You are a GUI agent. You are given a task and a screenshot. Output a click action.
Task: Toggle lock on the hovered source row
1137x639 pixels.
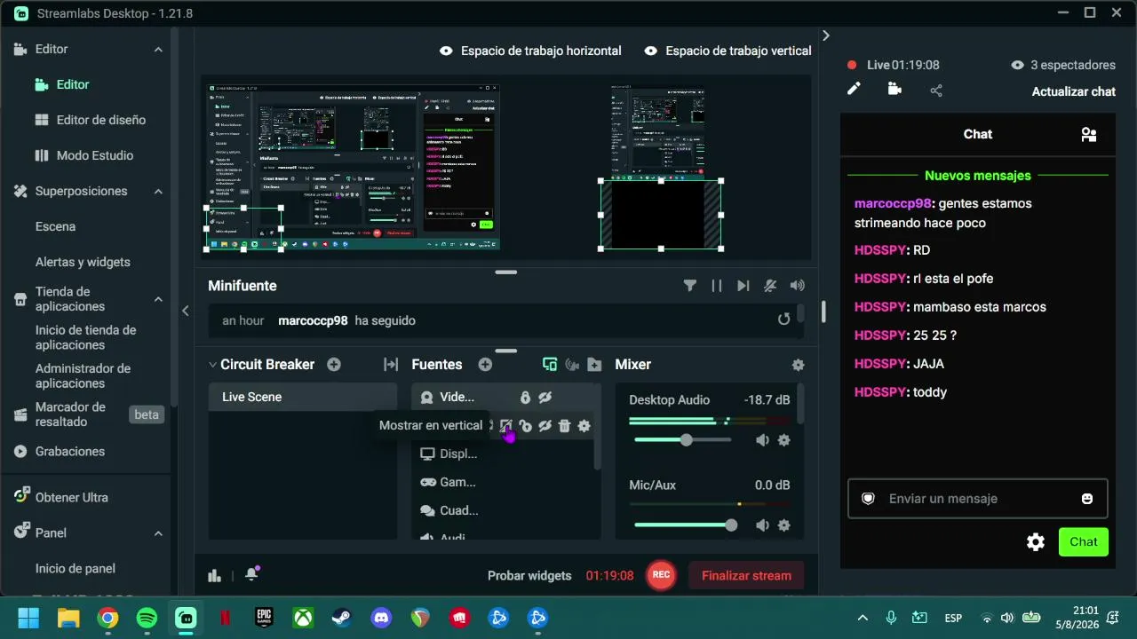tap(525, 426)
